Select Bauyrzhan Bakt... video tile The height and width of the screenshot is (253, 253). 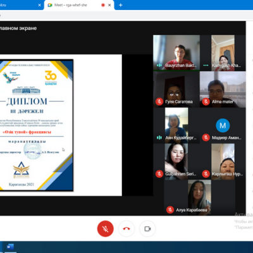coord(176,52)
